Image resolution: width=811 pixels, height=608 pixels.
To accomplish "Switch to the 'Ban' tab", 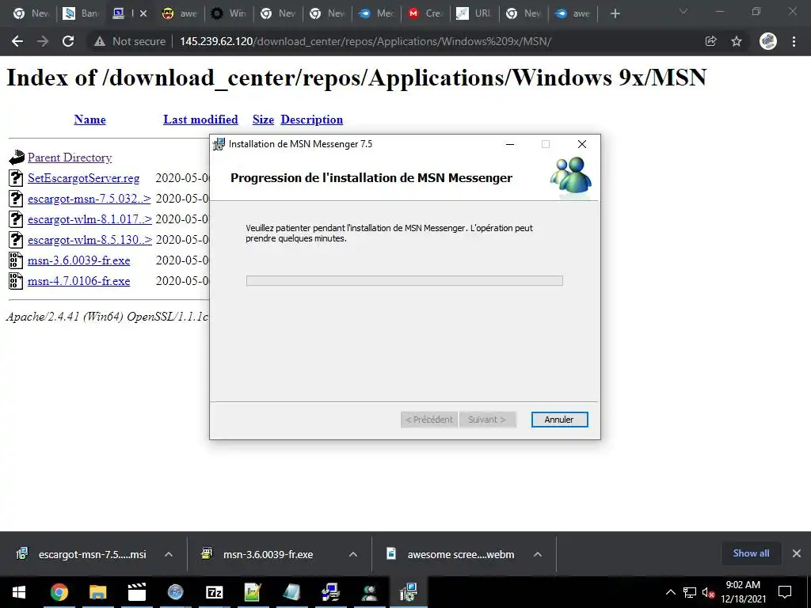I will (80, 13).
